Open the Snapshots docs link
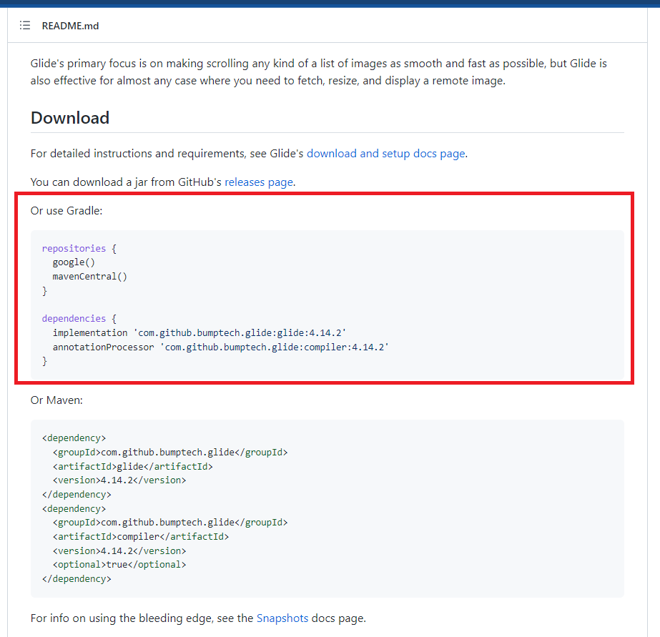The width and height of the screenshot is (660, 637). [x=282, y=618]
